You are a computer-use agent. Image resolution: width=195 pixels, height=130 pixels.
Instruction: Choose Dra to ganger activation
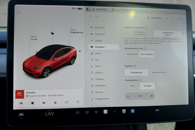(147, 54)
